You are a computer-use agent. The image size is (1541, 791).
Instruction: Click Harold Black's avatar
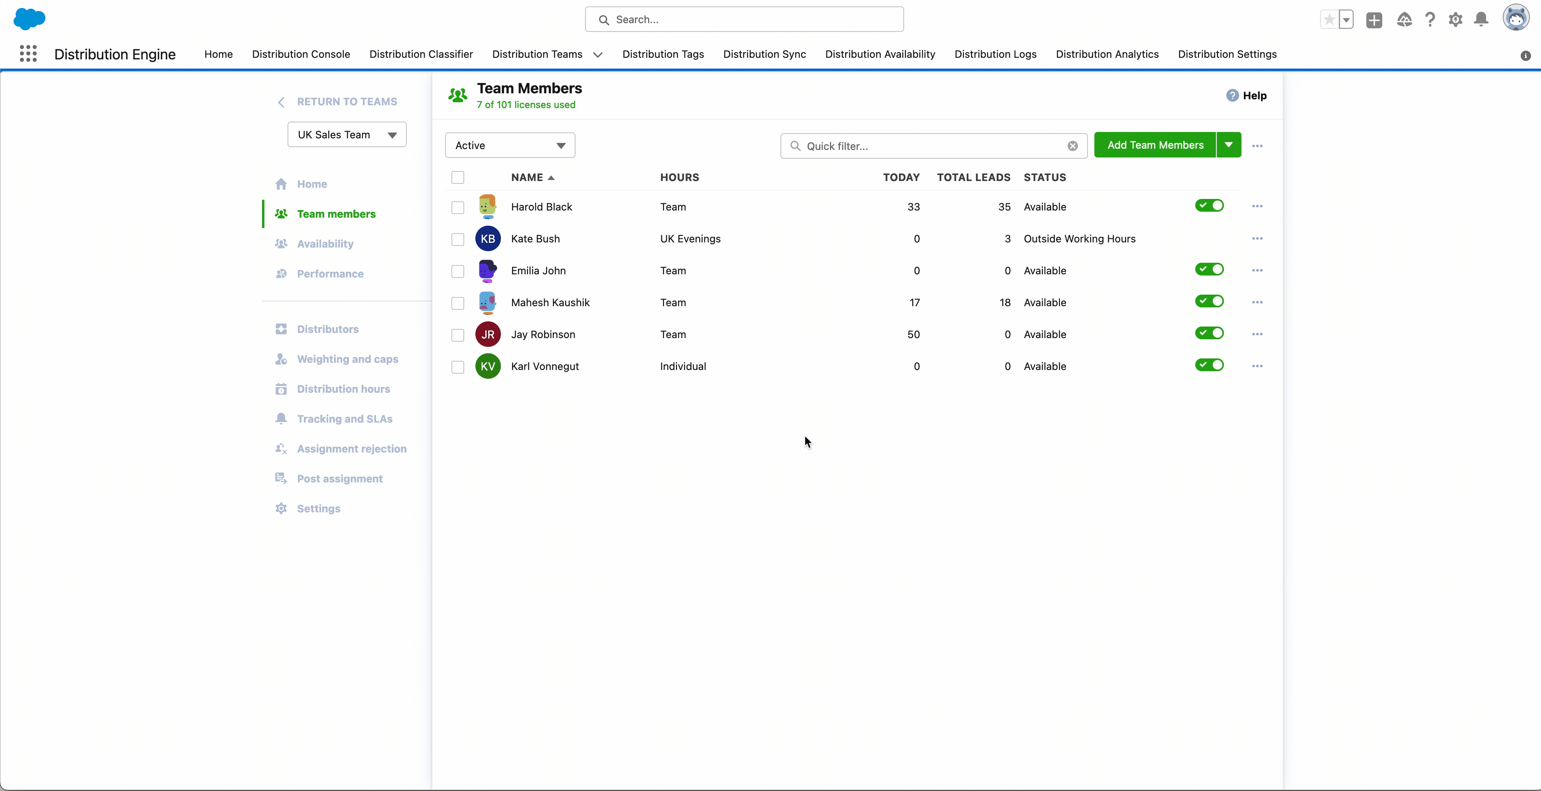[487, 206]
